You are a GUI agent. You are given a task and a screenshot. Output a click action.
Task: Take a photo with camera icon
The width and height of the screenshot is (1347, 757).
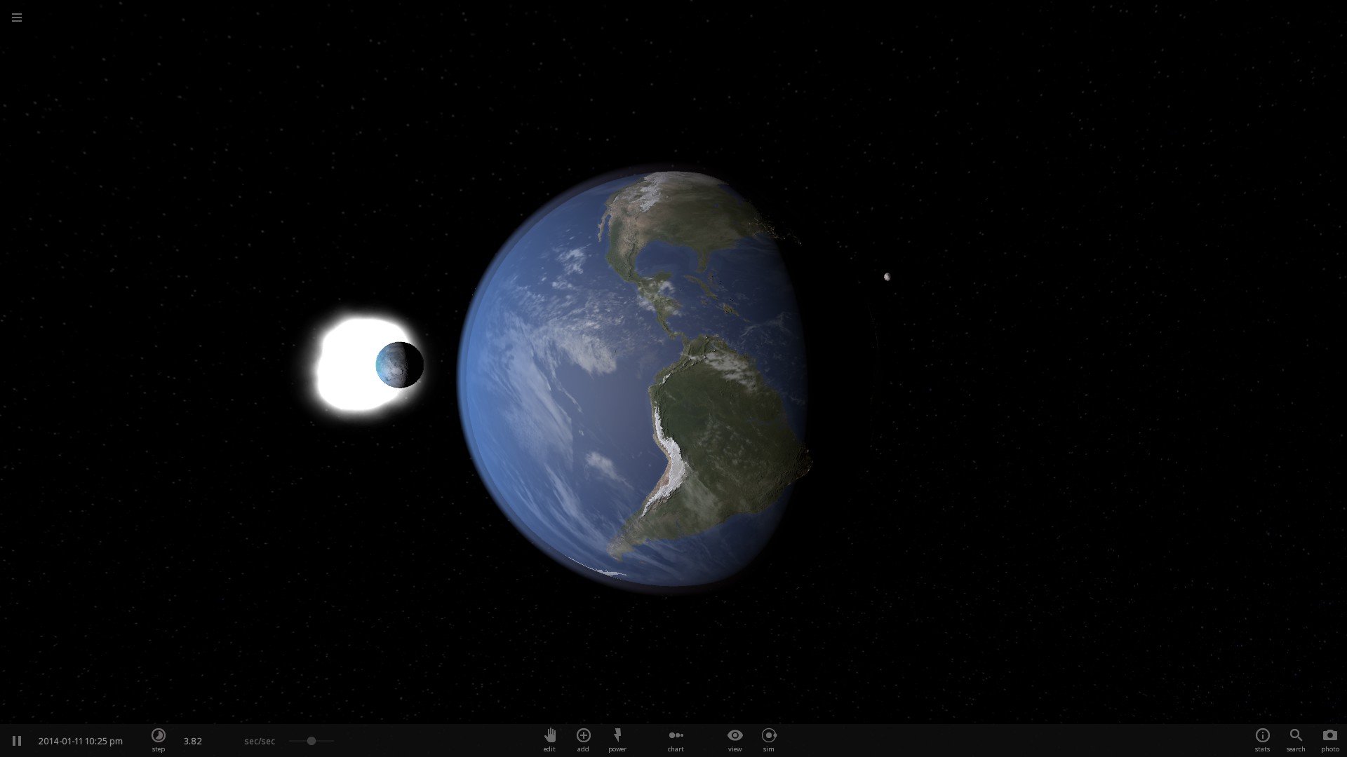coord(1329,738)
